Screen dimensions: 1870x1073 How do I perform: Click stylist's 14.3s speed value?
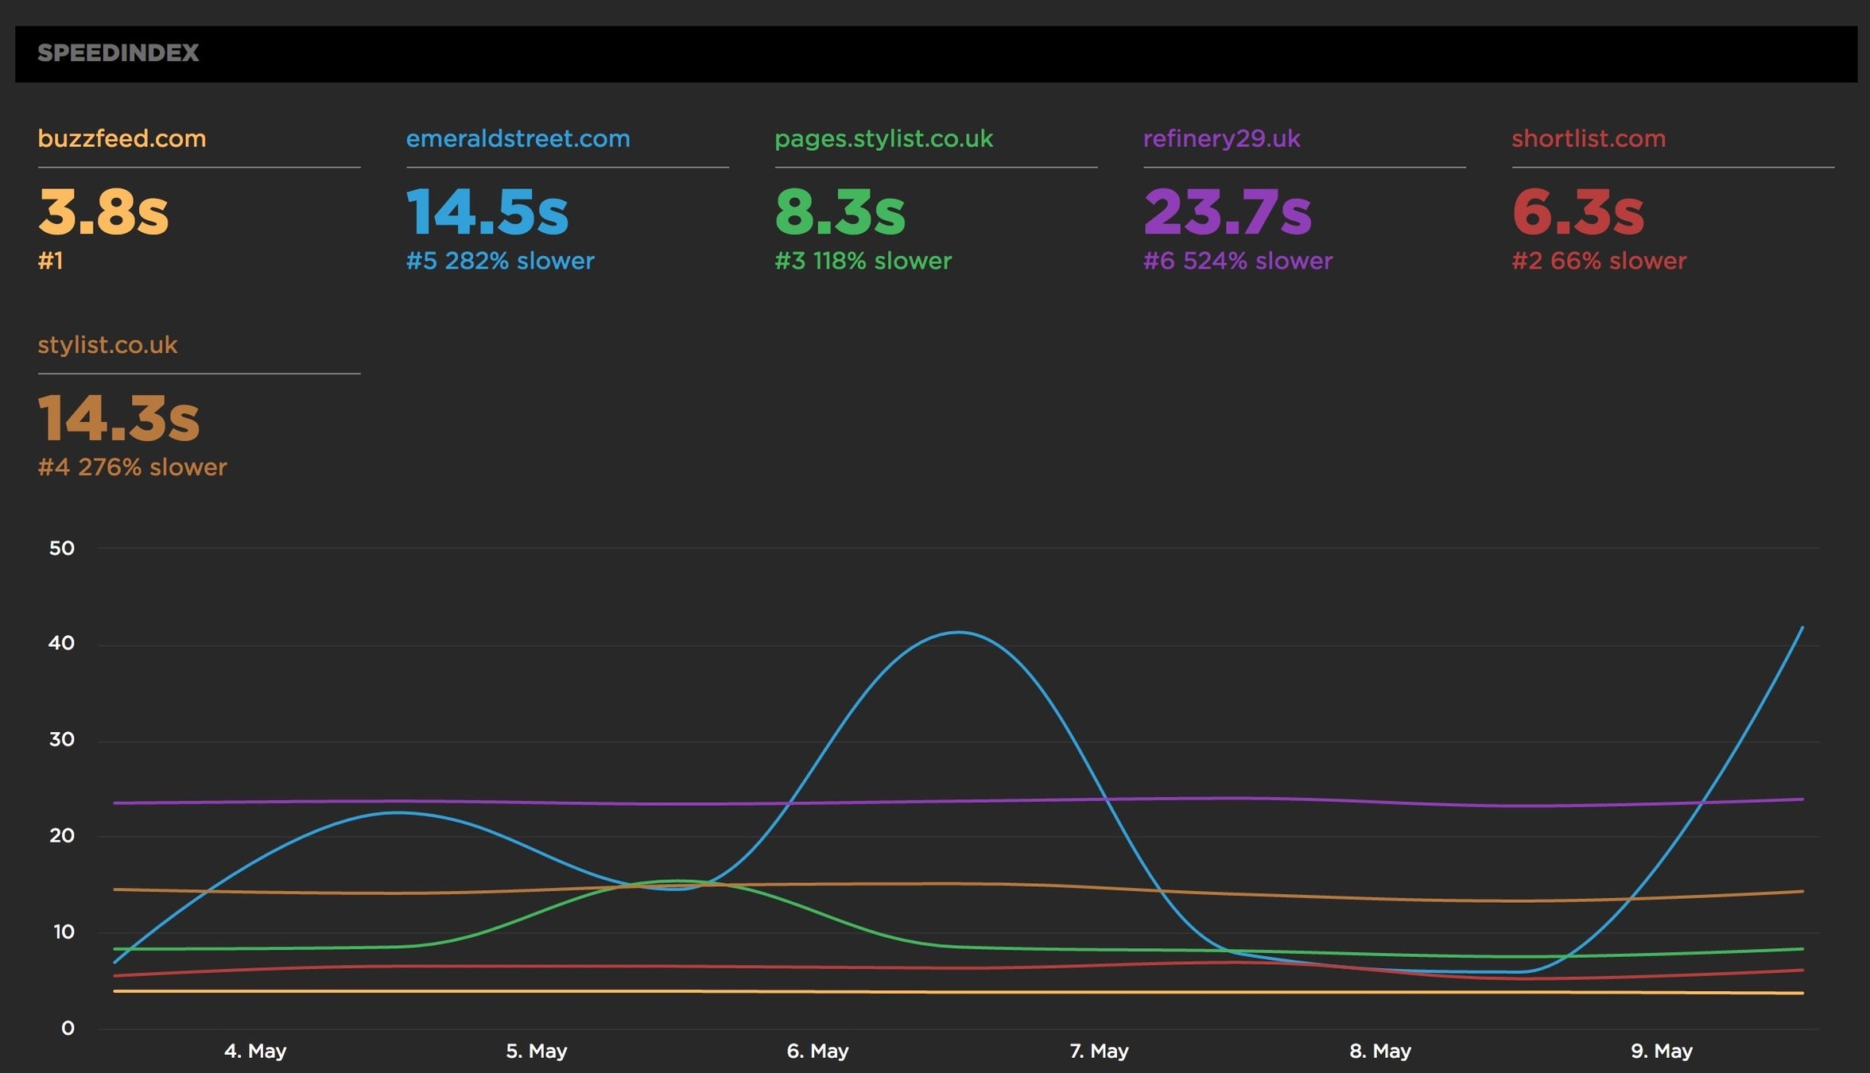[118, 418]
